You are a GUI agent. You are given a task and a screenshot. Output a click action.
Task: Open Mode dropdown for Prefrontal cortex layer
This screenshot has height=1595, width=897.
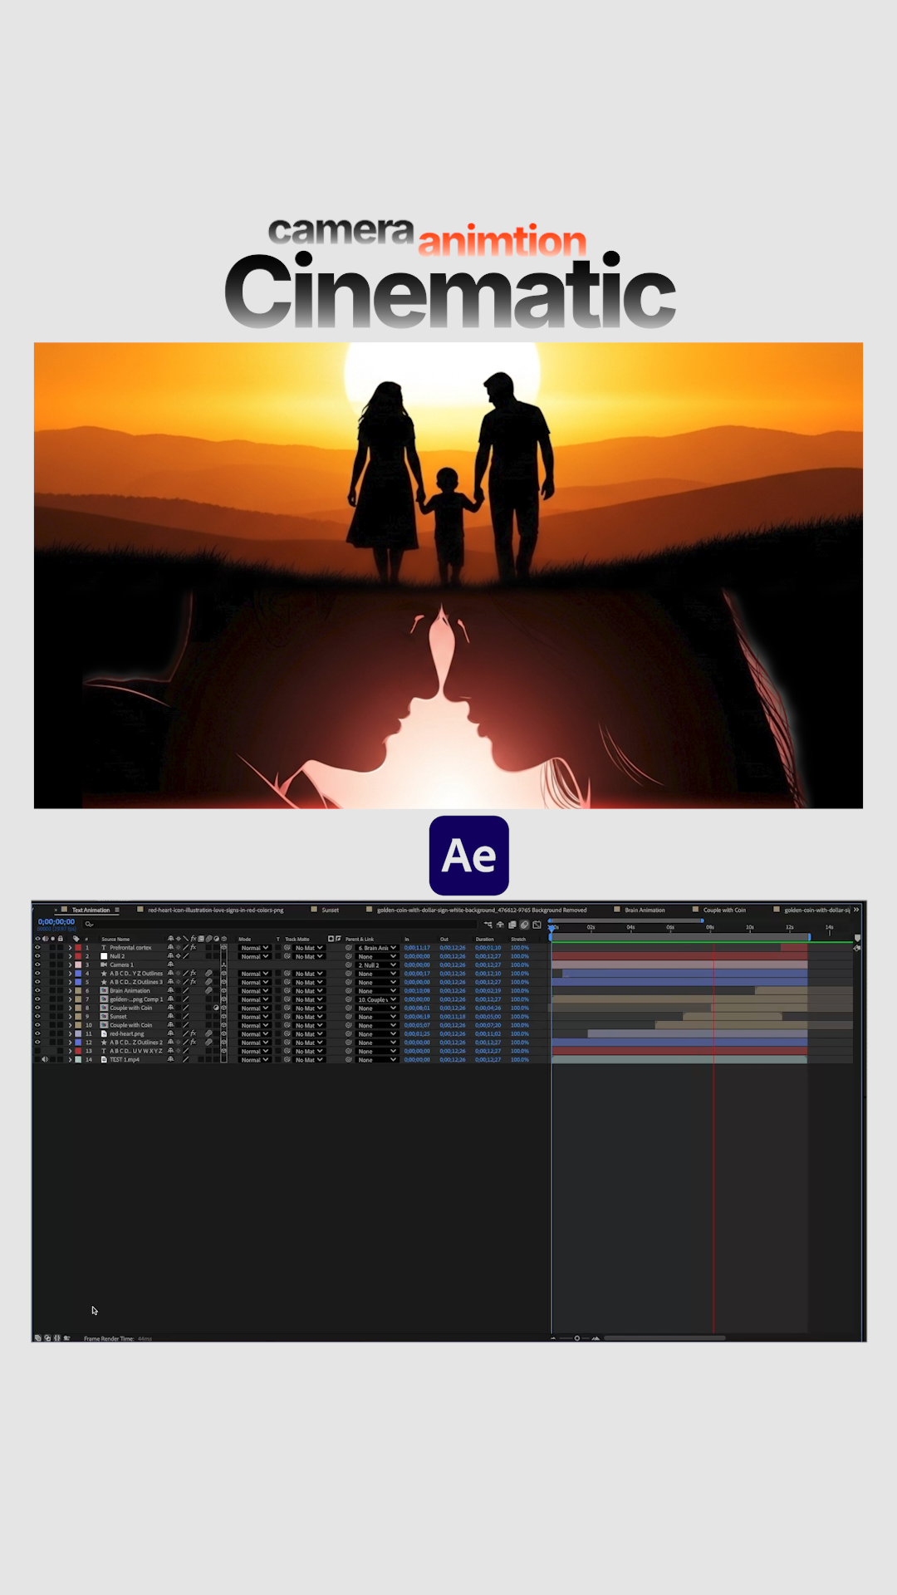point(254,948)
